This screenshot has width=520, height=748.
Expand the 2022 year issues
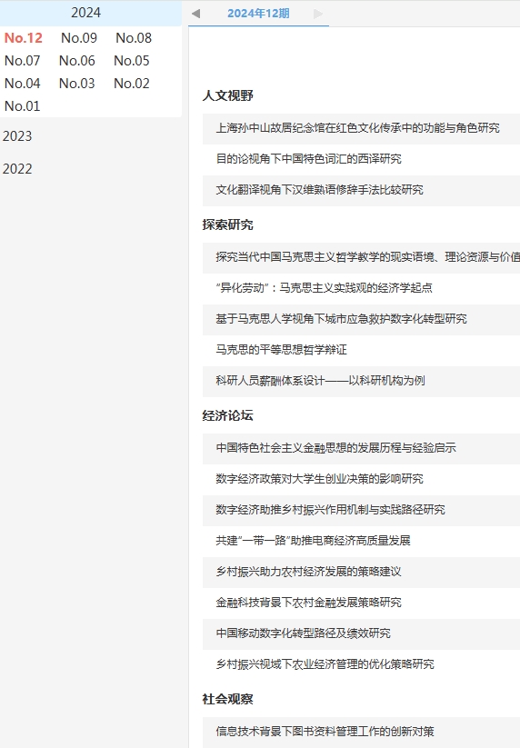(x=17, y=169)
